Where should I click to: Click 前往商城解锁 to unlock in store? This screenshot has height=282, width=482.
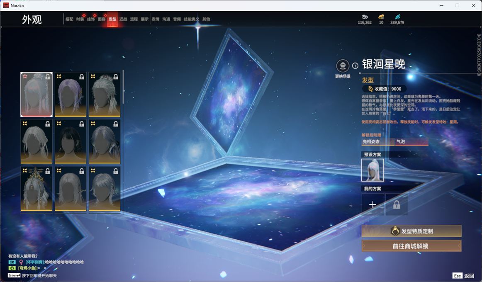tap(411, 246)
